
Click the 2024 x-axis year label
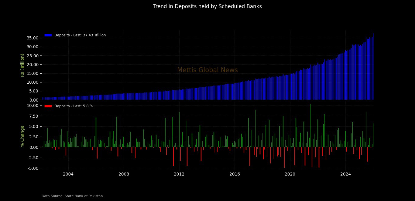click(x=345, y=174)
